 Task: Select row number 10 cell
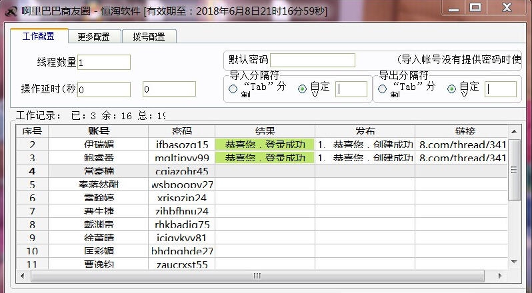(32, 251)
